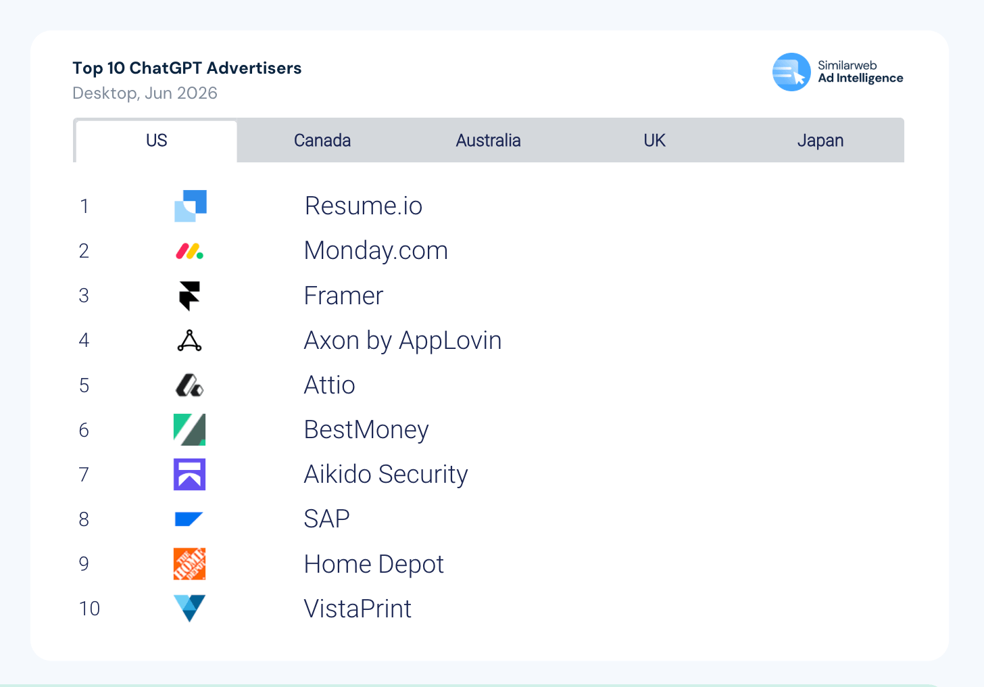Click the Axon by AppLovin name
Screen dimensions: 984x687
tap(403, 341)
